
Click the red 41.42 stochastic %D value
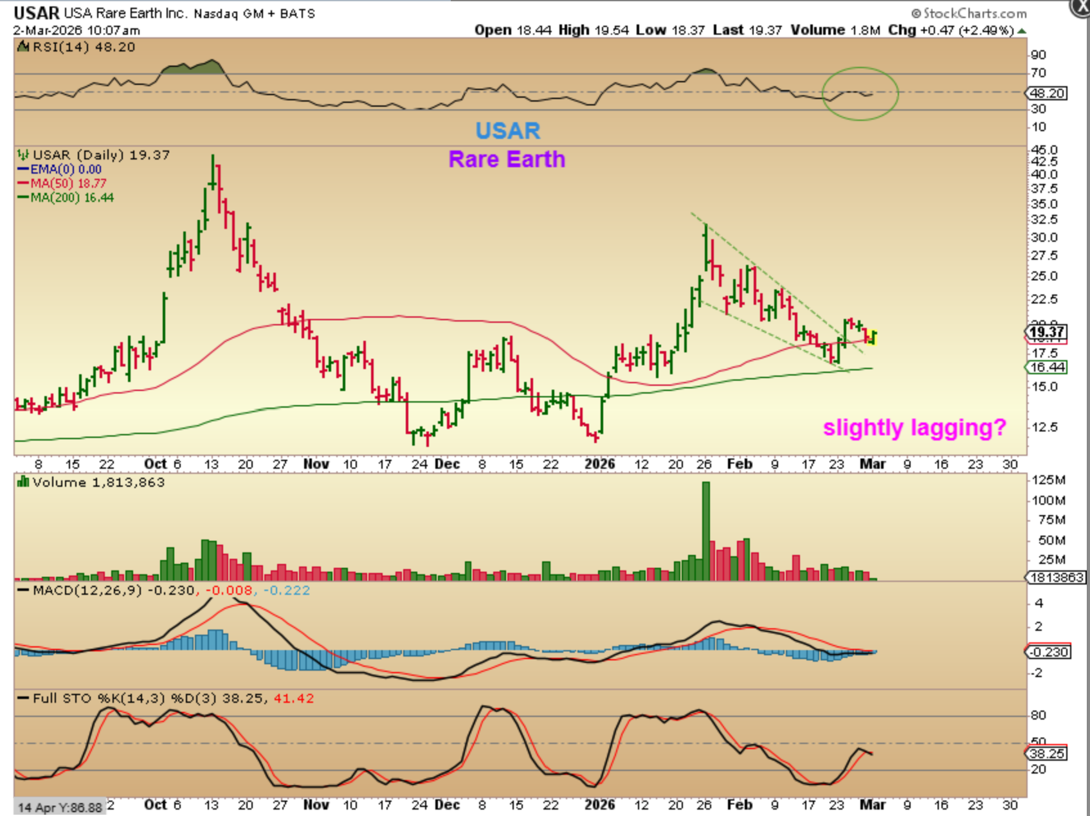pos(294,698)
